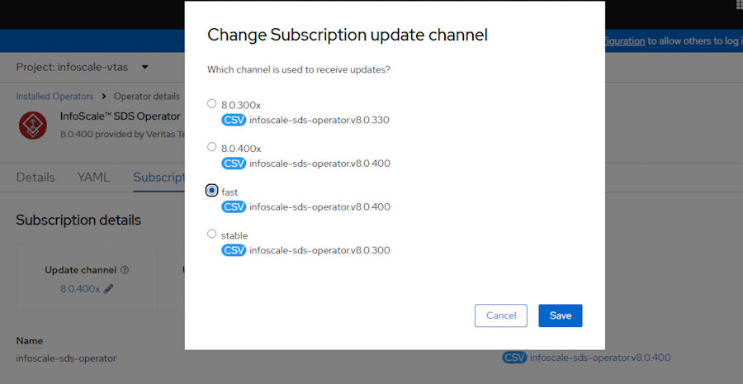Select the fast channel radio button
The image size is (743, 384).
coord(212,190)
